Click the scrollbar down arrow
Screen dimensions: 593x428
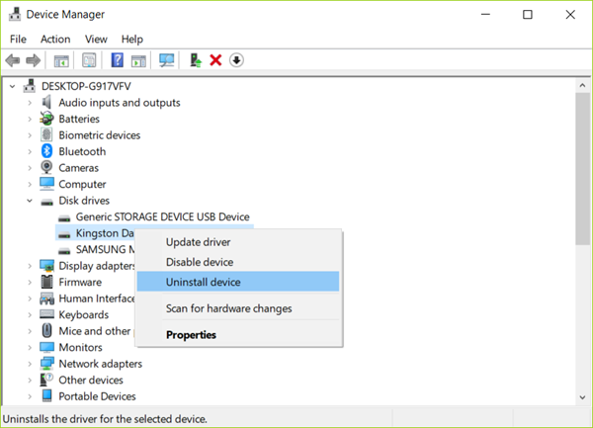(x=582, y=397)
